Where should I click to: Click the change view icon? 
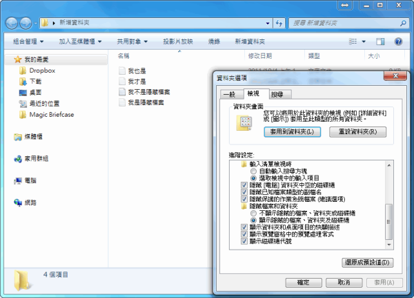click(x=353, y=41)
